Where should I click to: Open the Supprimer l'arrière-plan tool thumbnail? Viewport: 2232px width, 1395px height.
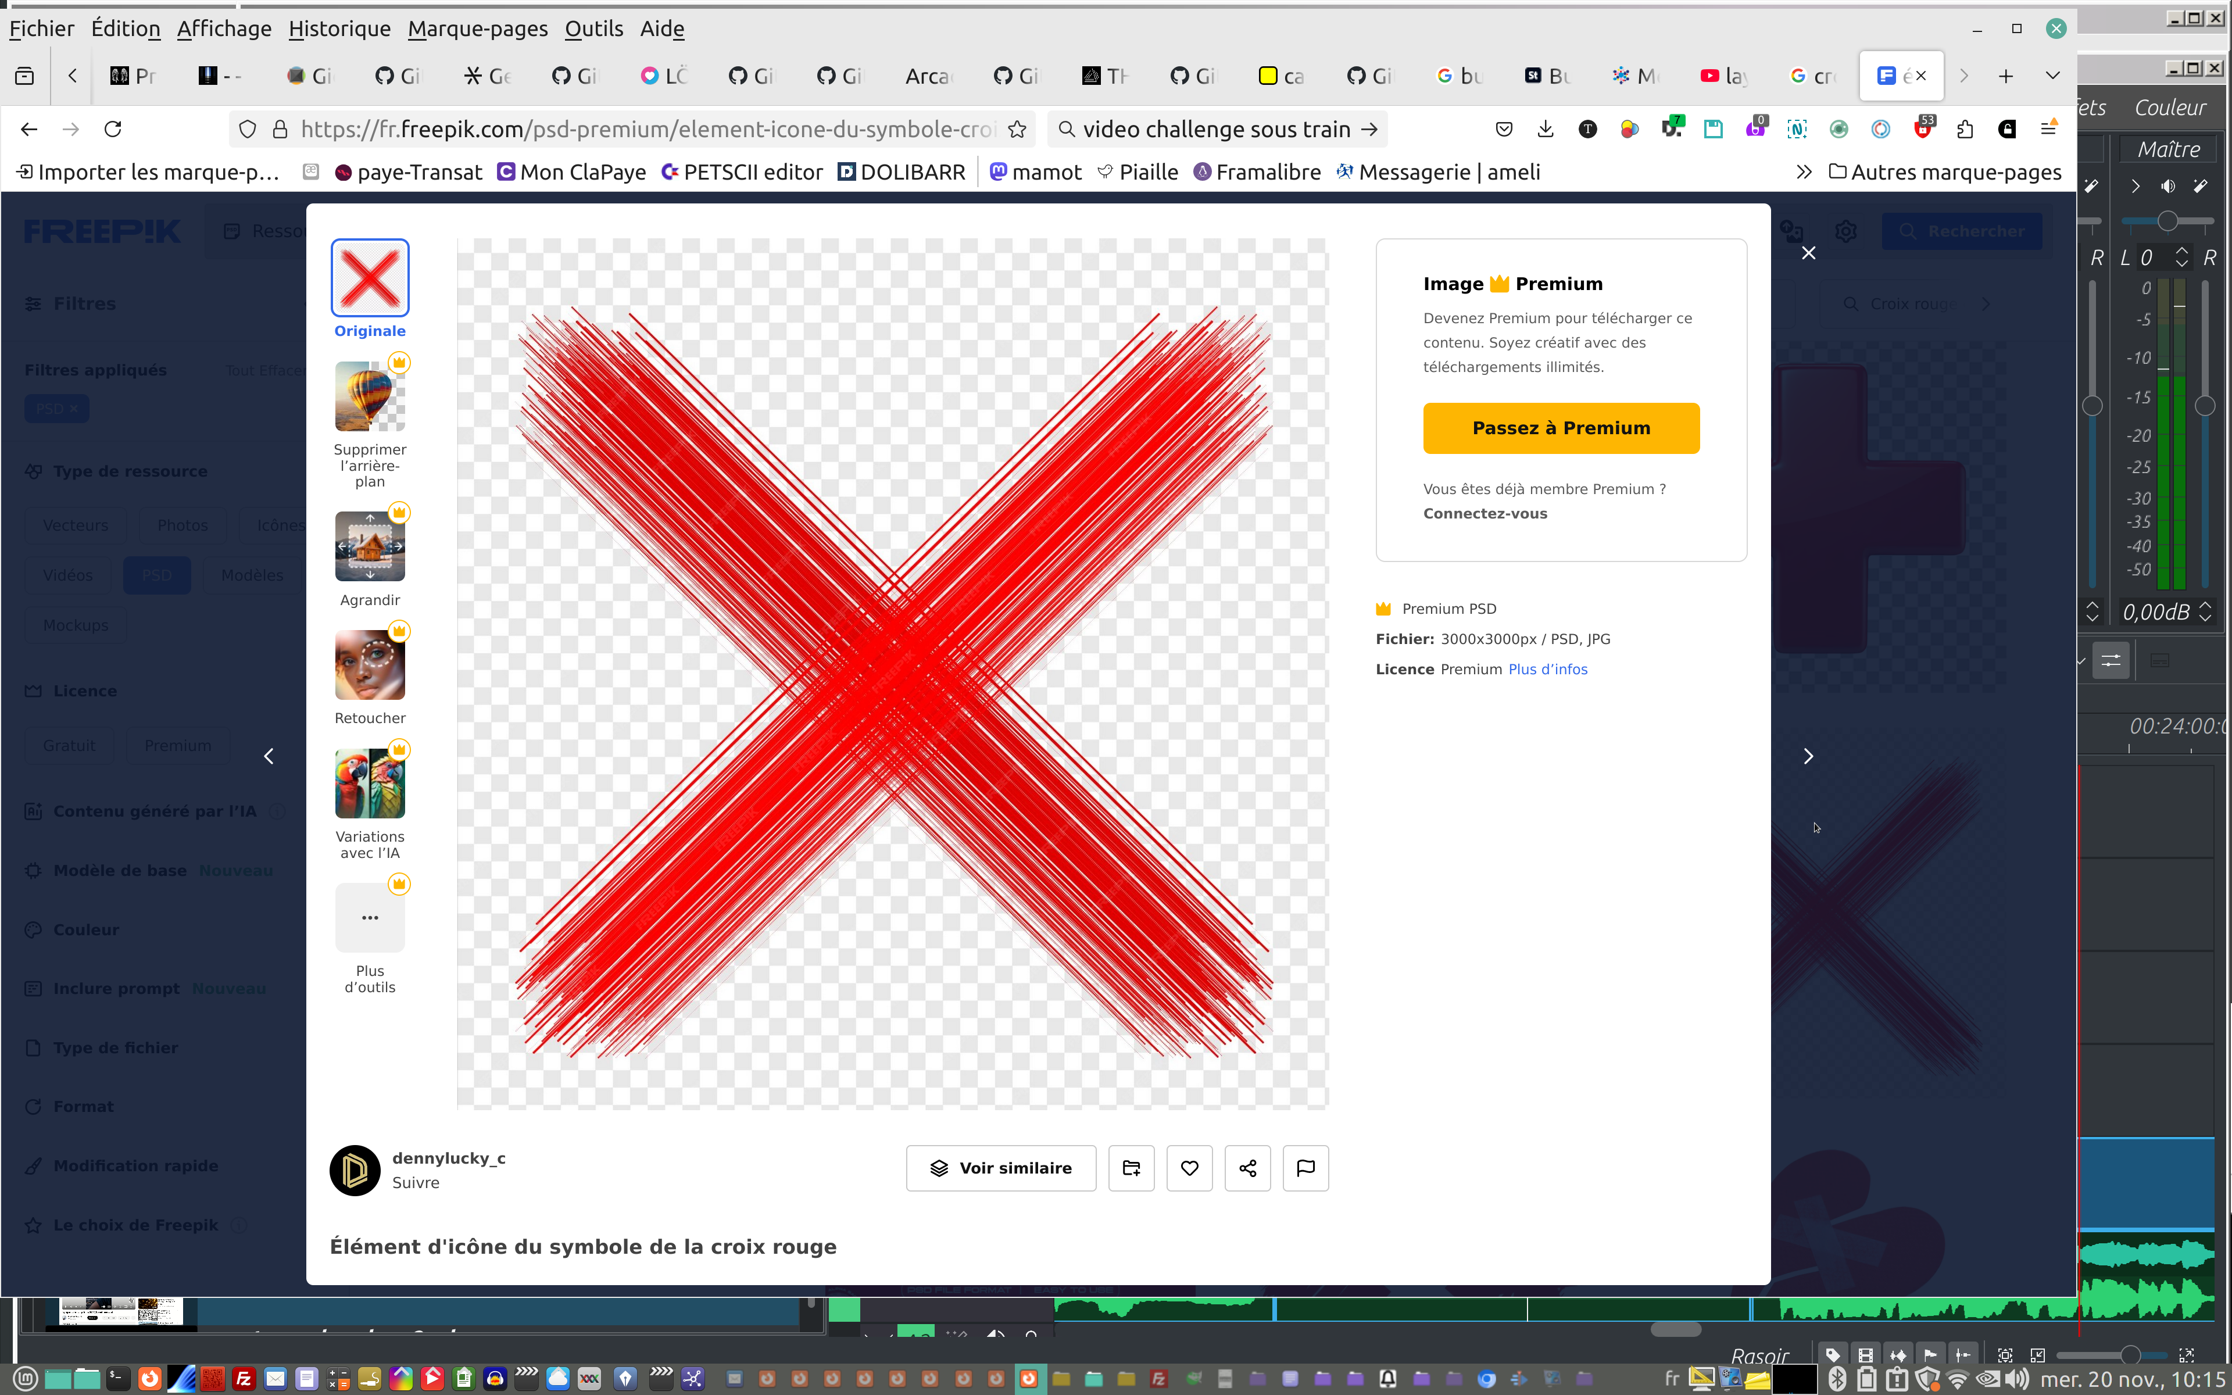click(x=370, y=397)
